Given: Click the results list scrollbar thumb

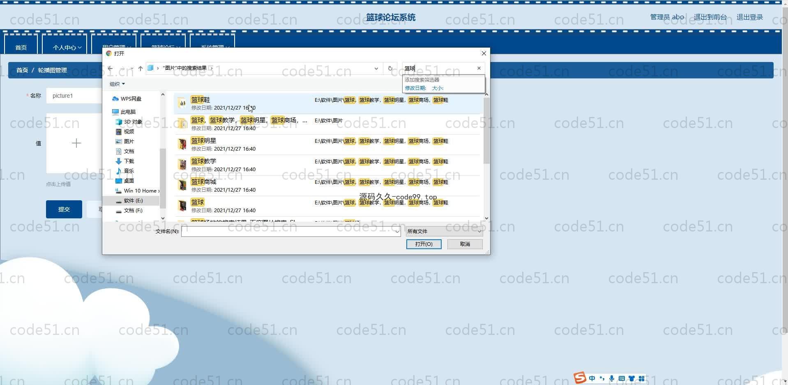Looking at the screenshot, I should [x=486, y=131].
